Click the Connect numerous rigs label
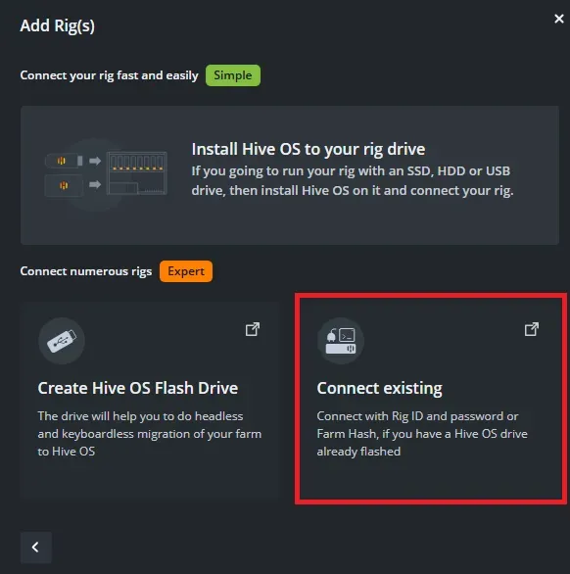Screen dimensions: 570x574 (86, 271)
